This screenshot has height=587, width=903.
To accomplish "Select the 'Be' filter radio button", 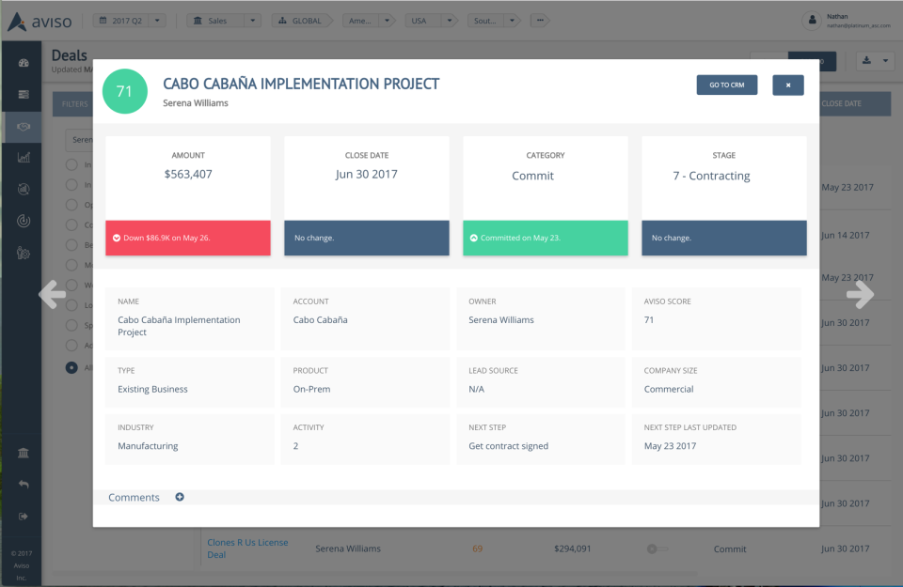I will pyautogui.click(x=72, y=245).
